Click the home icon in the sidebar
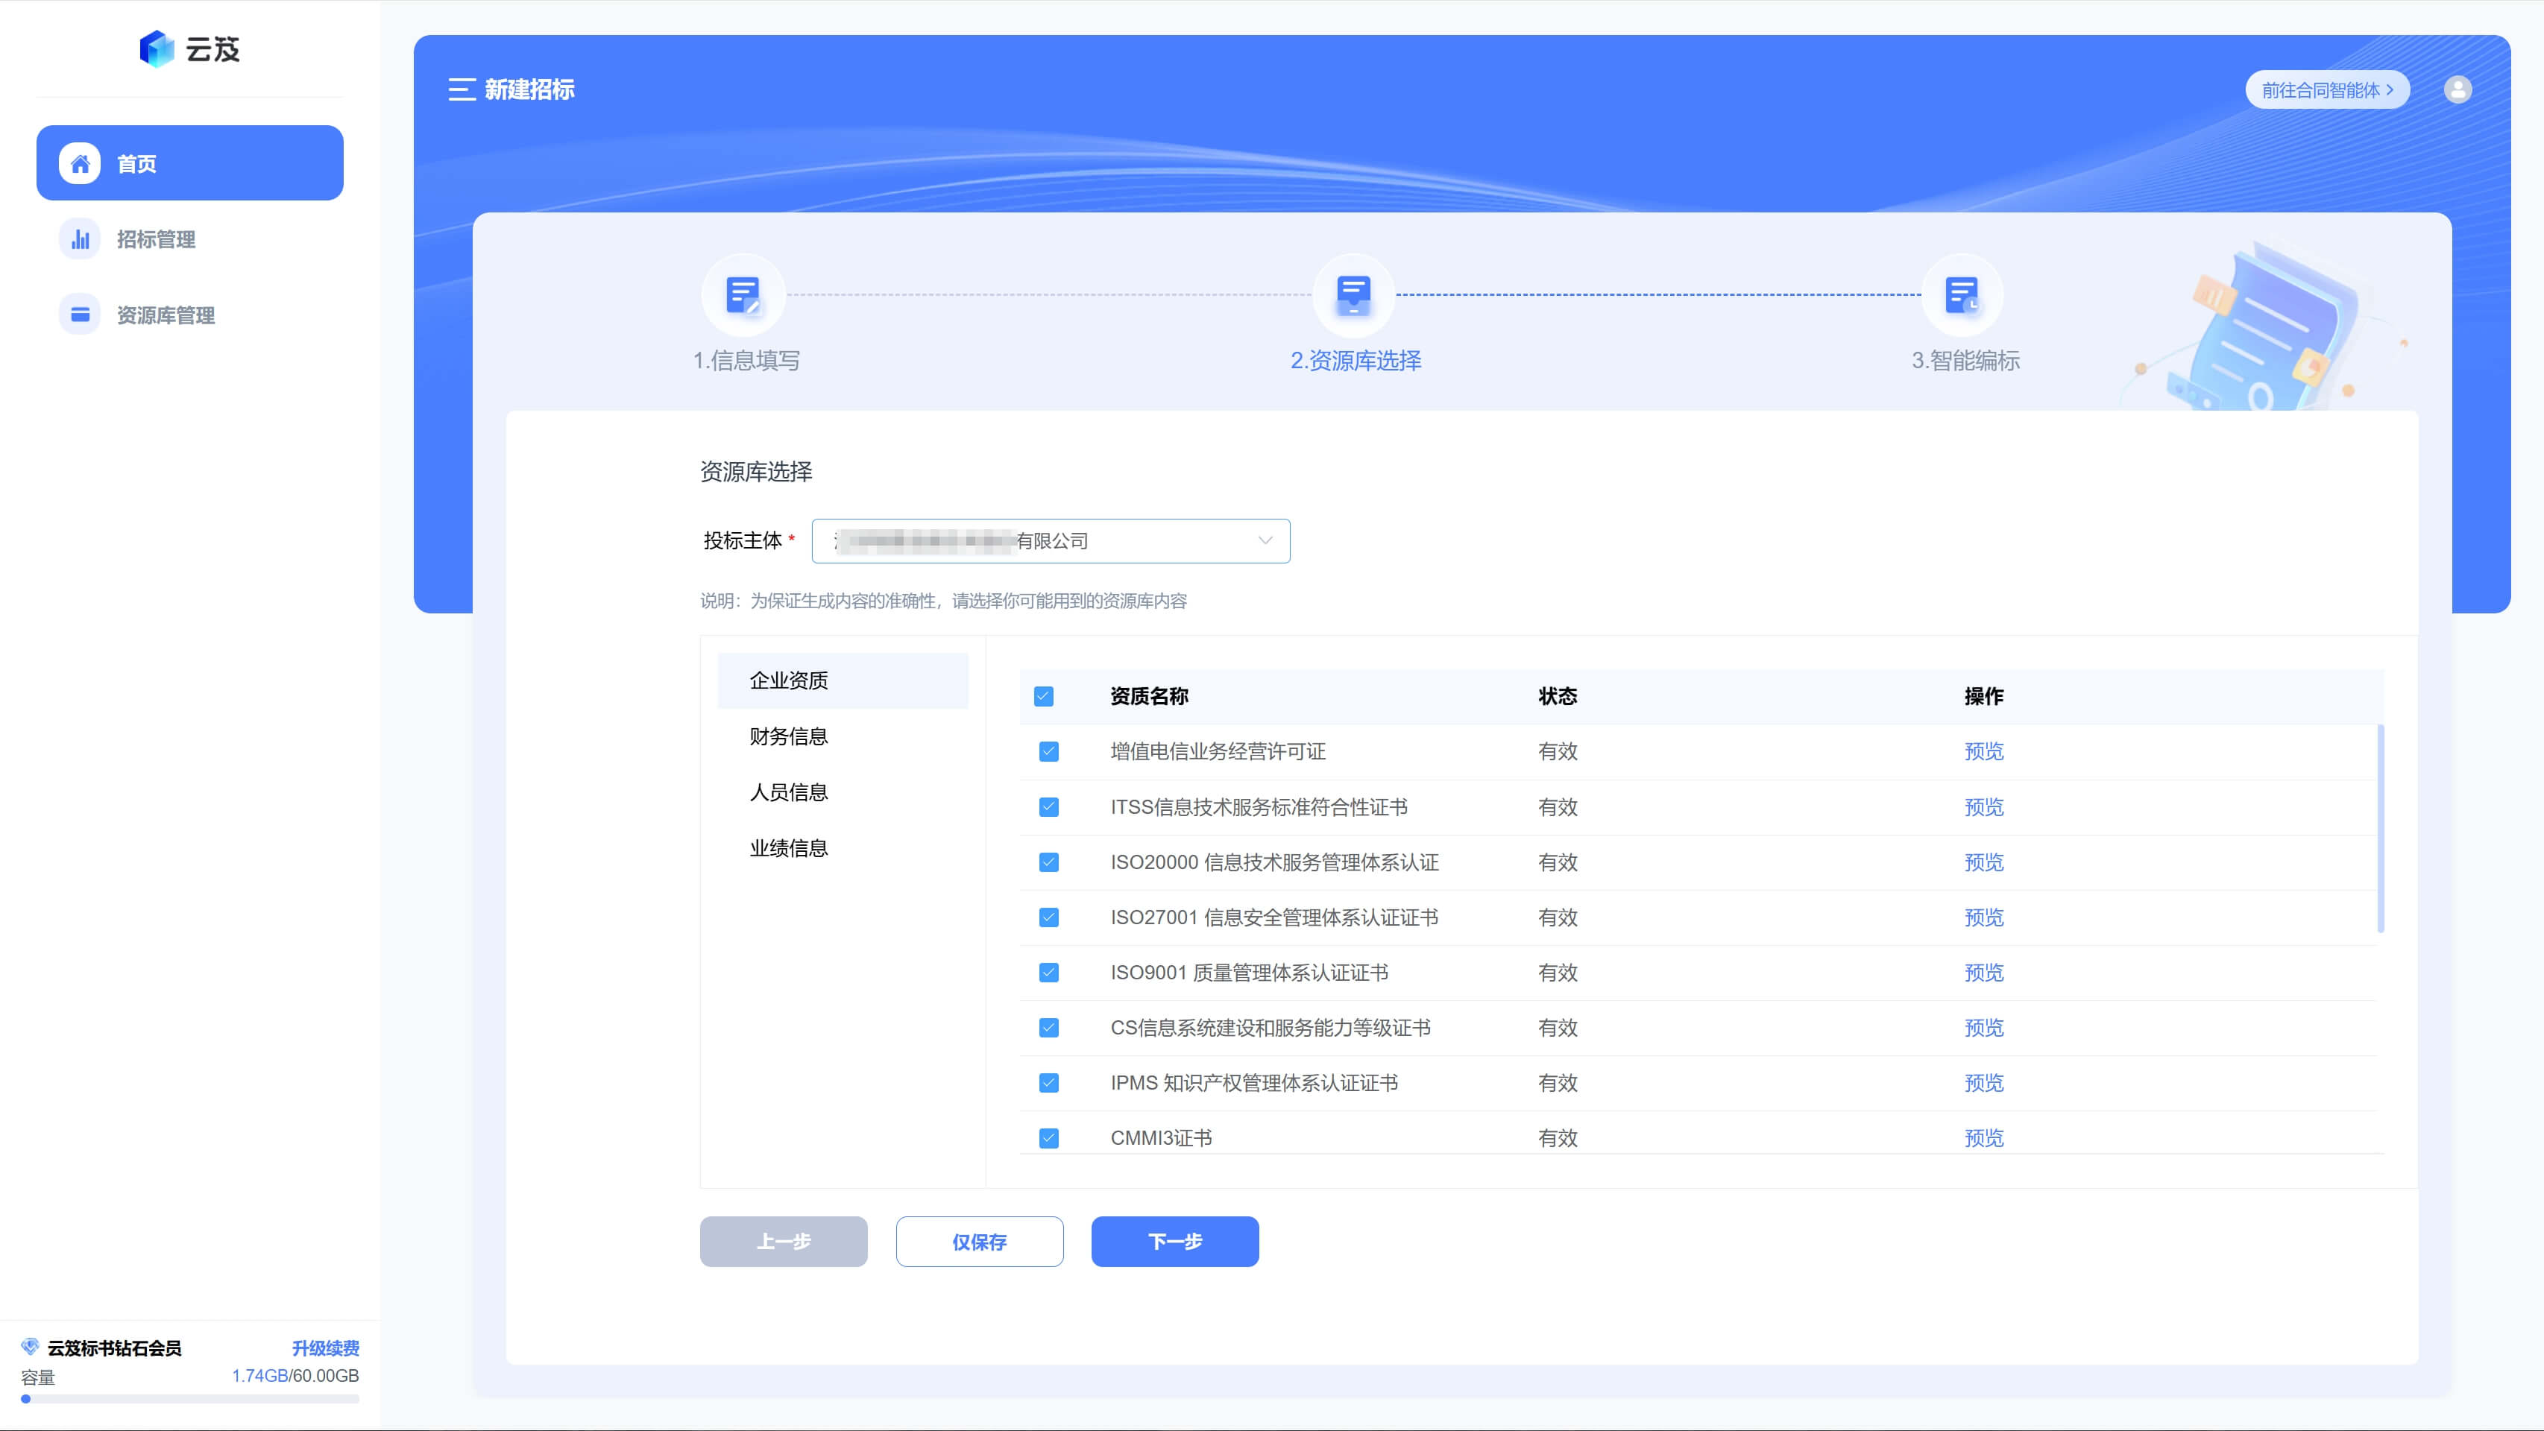2544x1431 pixels. (80, 162)
